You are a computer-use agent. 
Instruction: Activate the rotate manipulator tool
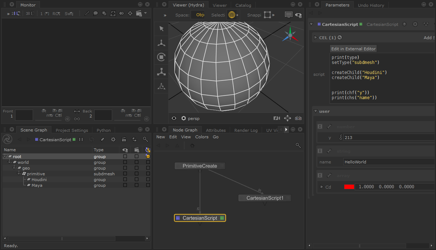(161, 57)
